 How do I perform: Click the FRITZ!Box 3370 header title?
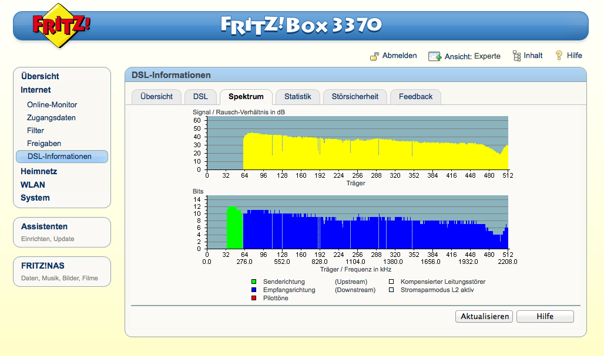coord(301,25)
